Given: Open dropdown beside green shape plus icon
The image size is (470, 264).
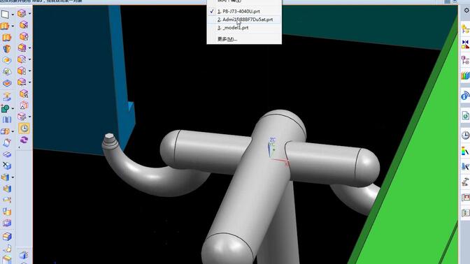Looking at the screenshot, I should coord(13,108).
